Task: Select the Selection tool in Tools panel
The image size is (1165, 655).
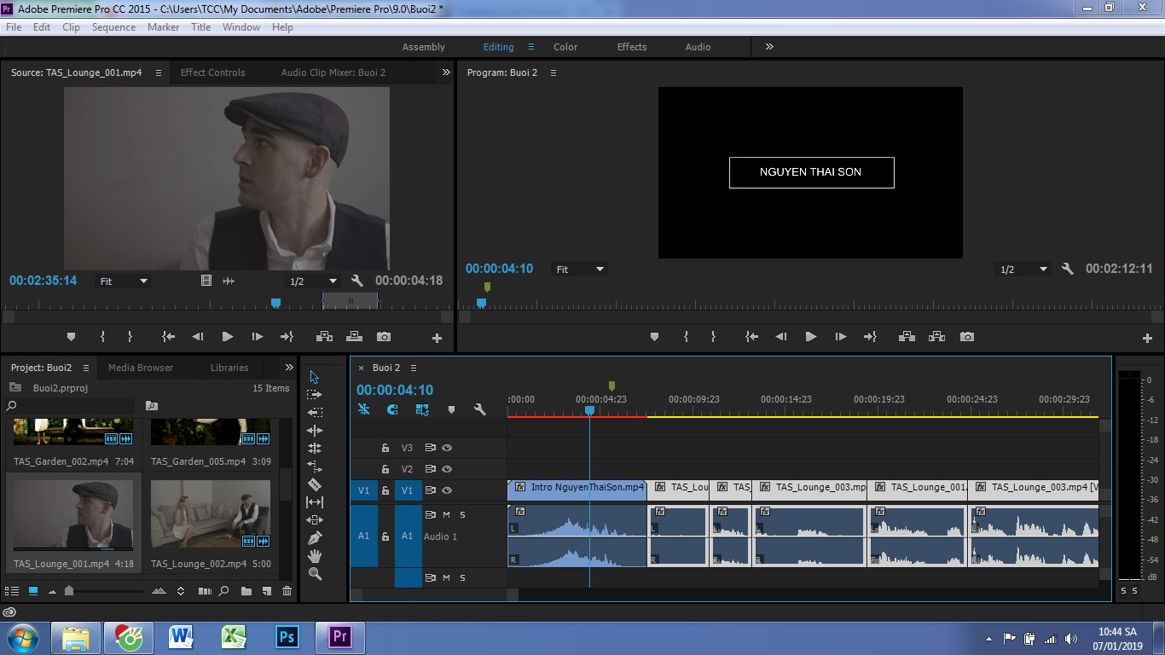Action: coord(314,377)
